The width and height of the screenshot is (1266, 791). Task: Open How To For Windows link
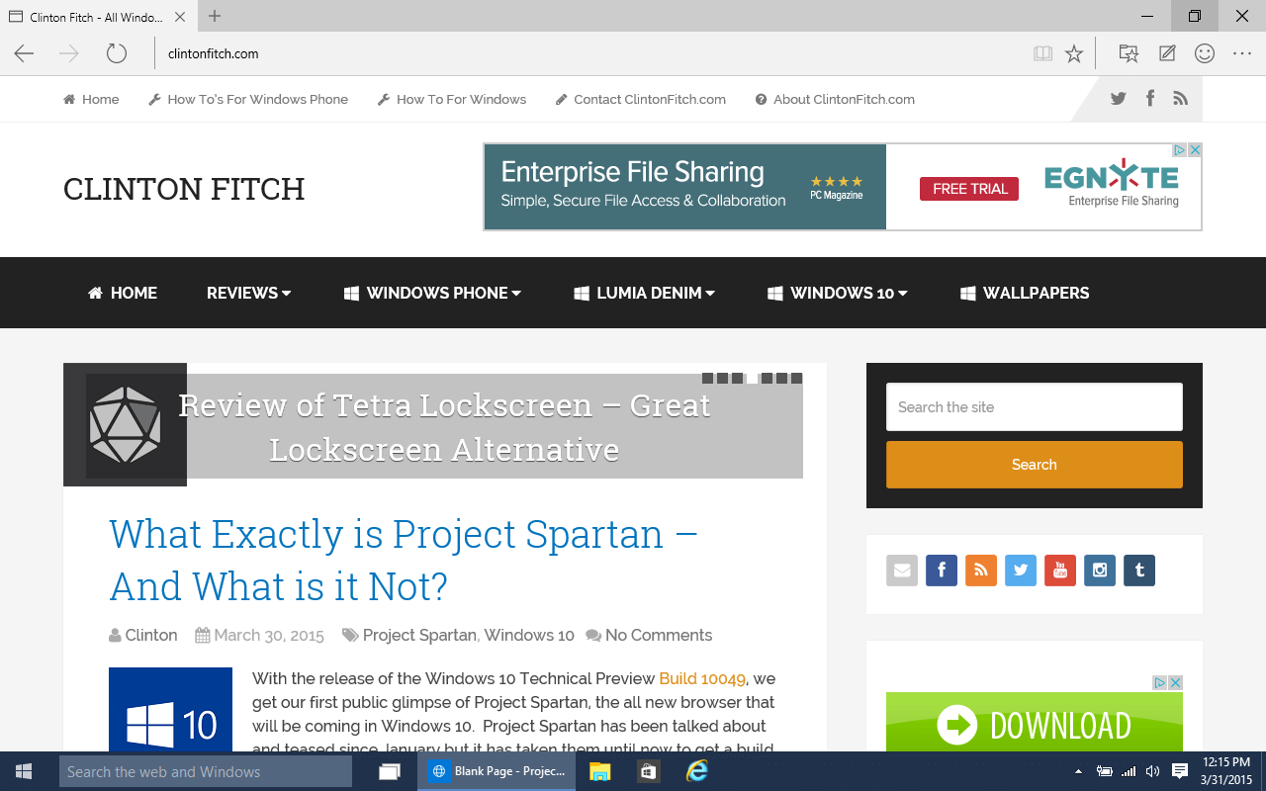452,99
